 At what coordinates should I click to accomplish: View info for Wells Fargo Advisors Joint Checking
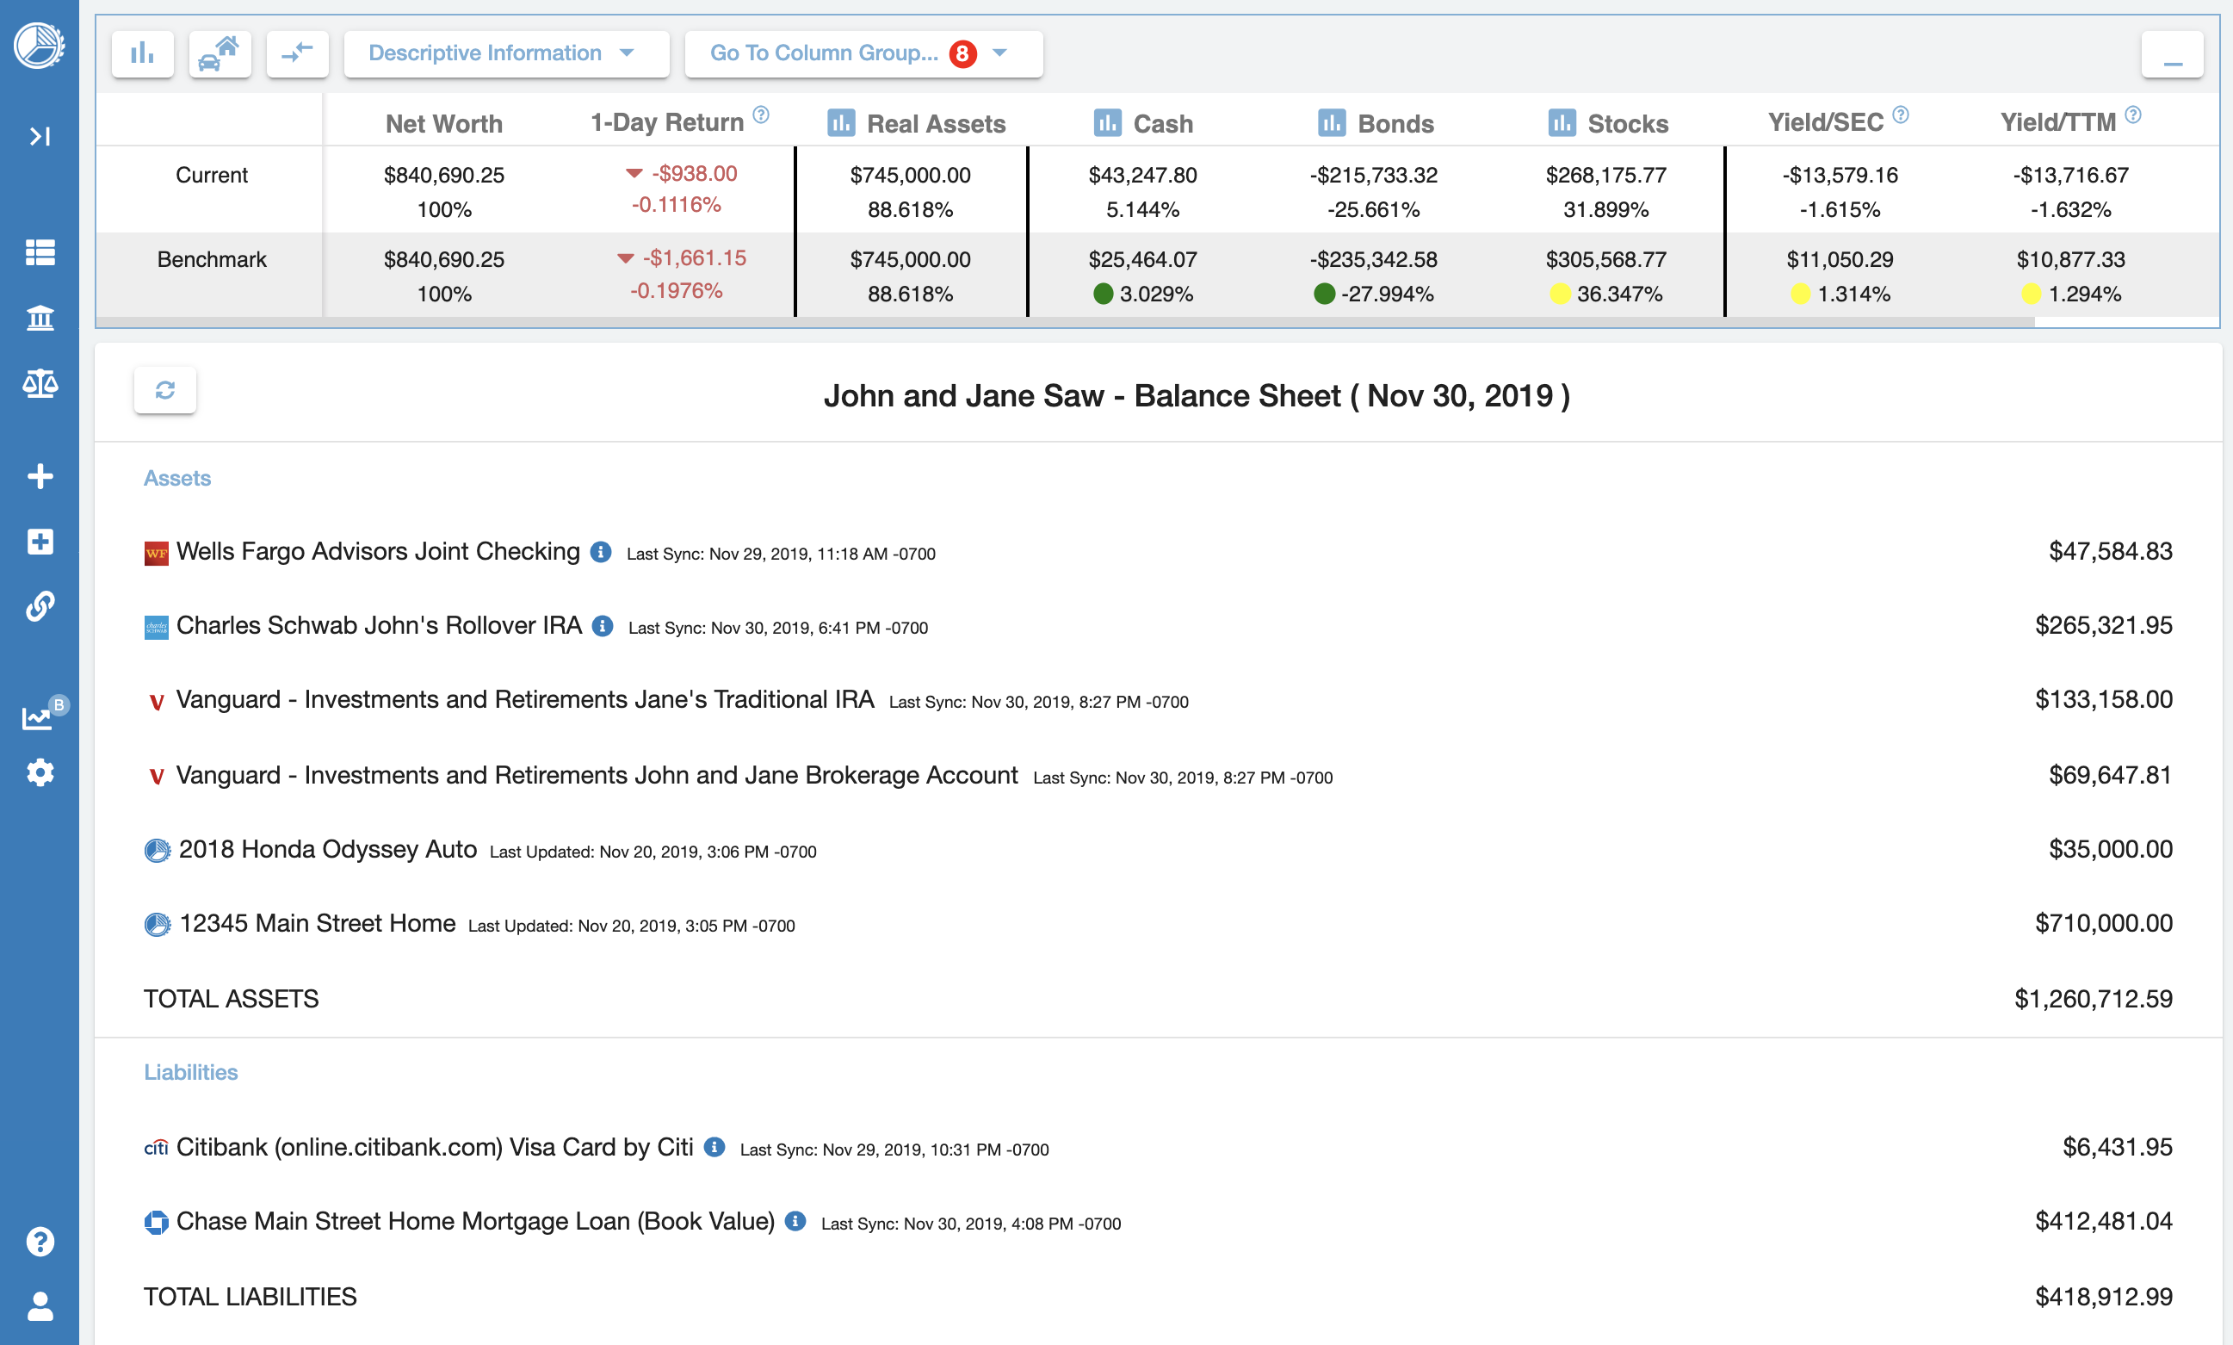(601, 553)
